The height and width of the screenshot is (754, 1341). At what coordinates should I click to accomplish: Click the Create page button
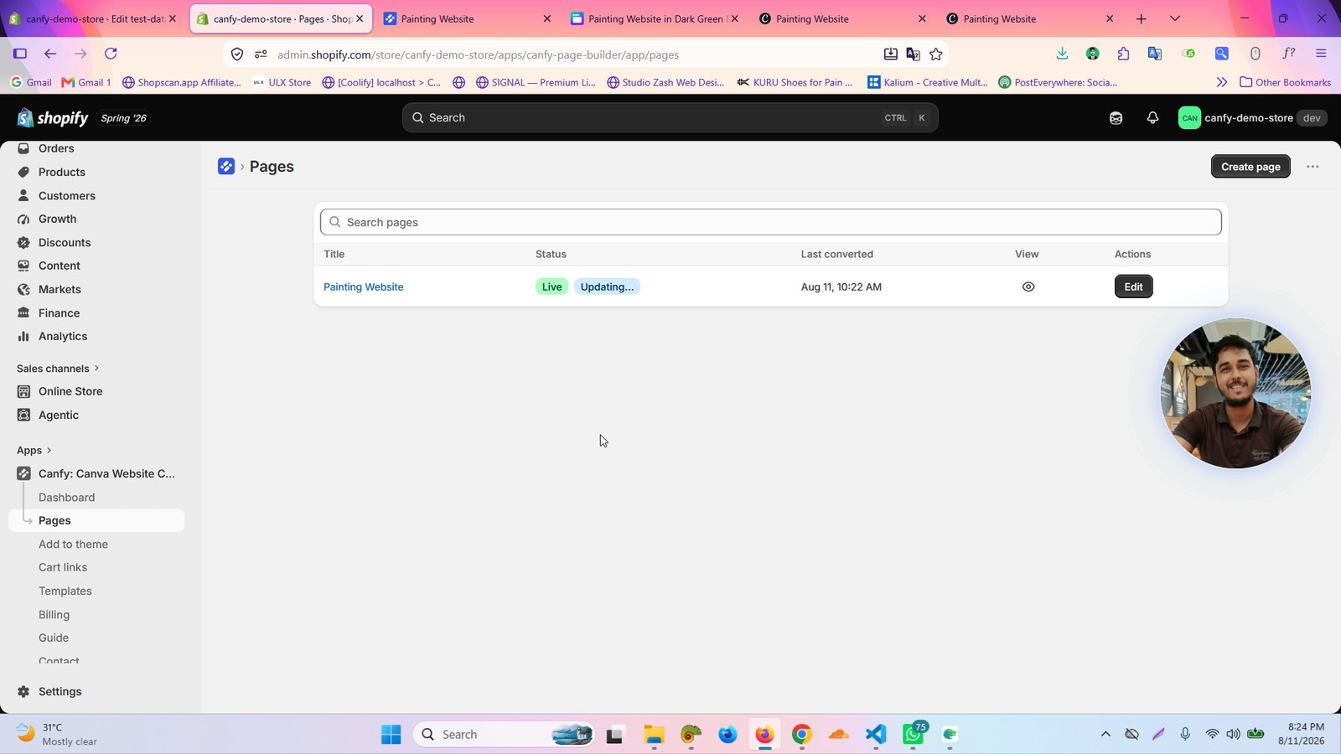tap(1250, 167)
